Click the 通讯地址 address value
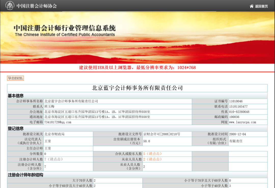The height and width of the screenshot is (188, 275). coord(97,117)
